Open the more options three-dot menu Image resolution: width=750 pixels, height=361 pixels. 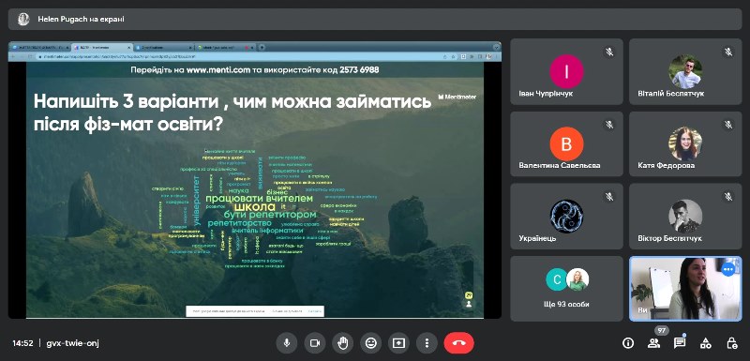click(x=427, y=343)
